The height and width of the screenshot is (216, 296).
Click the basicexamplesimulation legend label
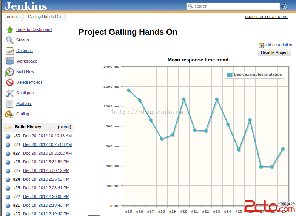pyautogui.click(x=258, y=75)
